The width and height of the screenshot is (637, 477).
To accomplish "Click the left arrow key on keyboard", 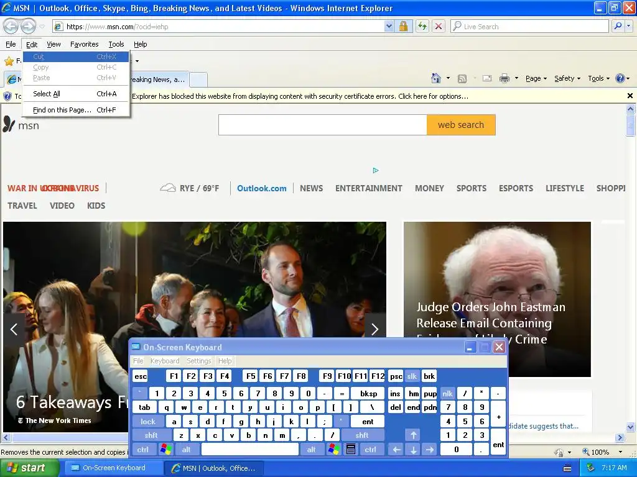I will (x=396, y=450).
